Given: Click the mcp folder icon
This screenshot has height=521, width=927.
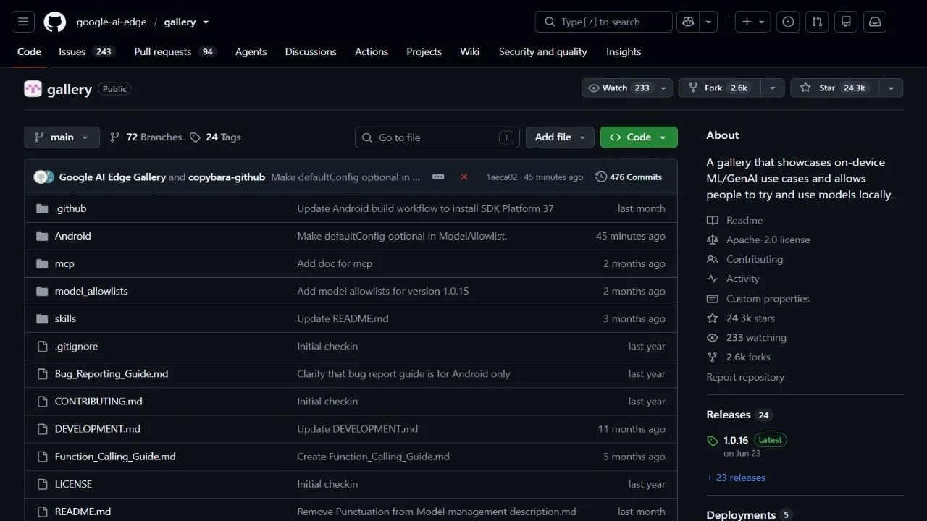Looking at the screenshot, I should tap(41, 263).
